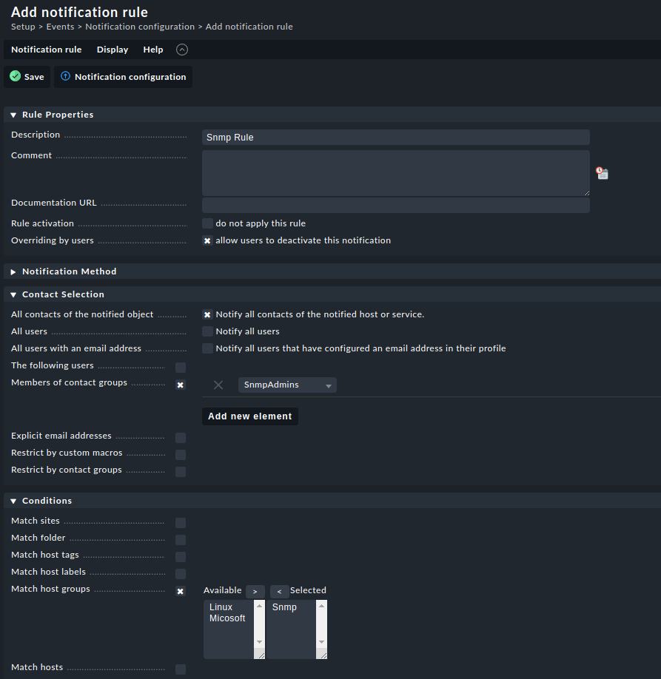
Task: Toggle the 'Match host labels' checkbox
Action: (181, 574)
